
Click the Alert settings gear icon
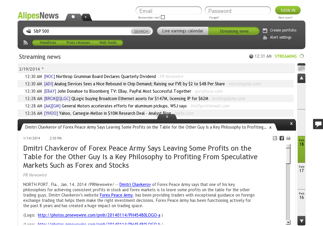pos(265,38)
